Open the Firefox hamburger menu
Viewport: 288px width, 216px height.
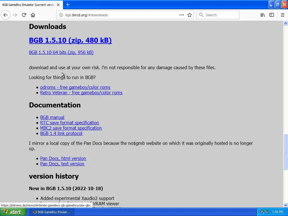coord(282,15)
